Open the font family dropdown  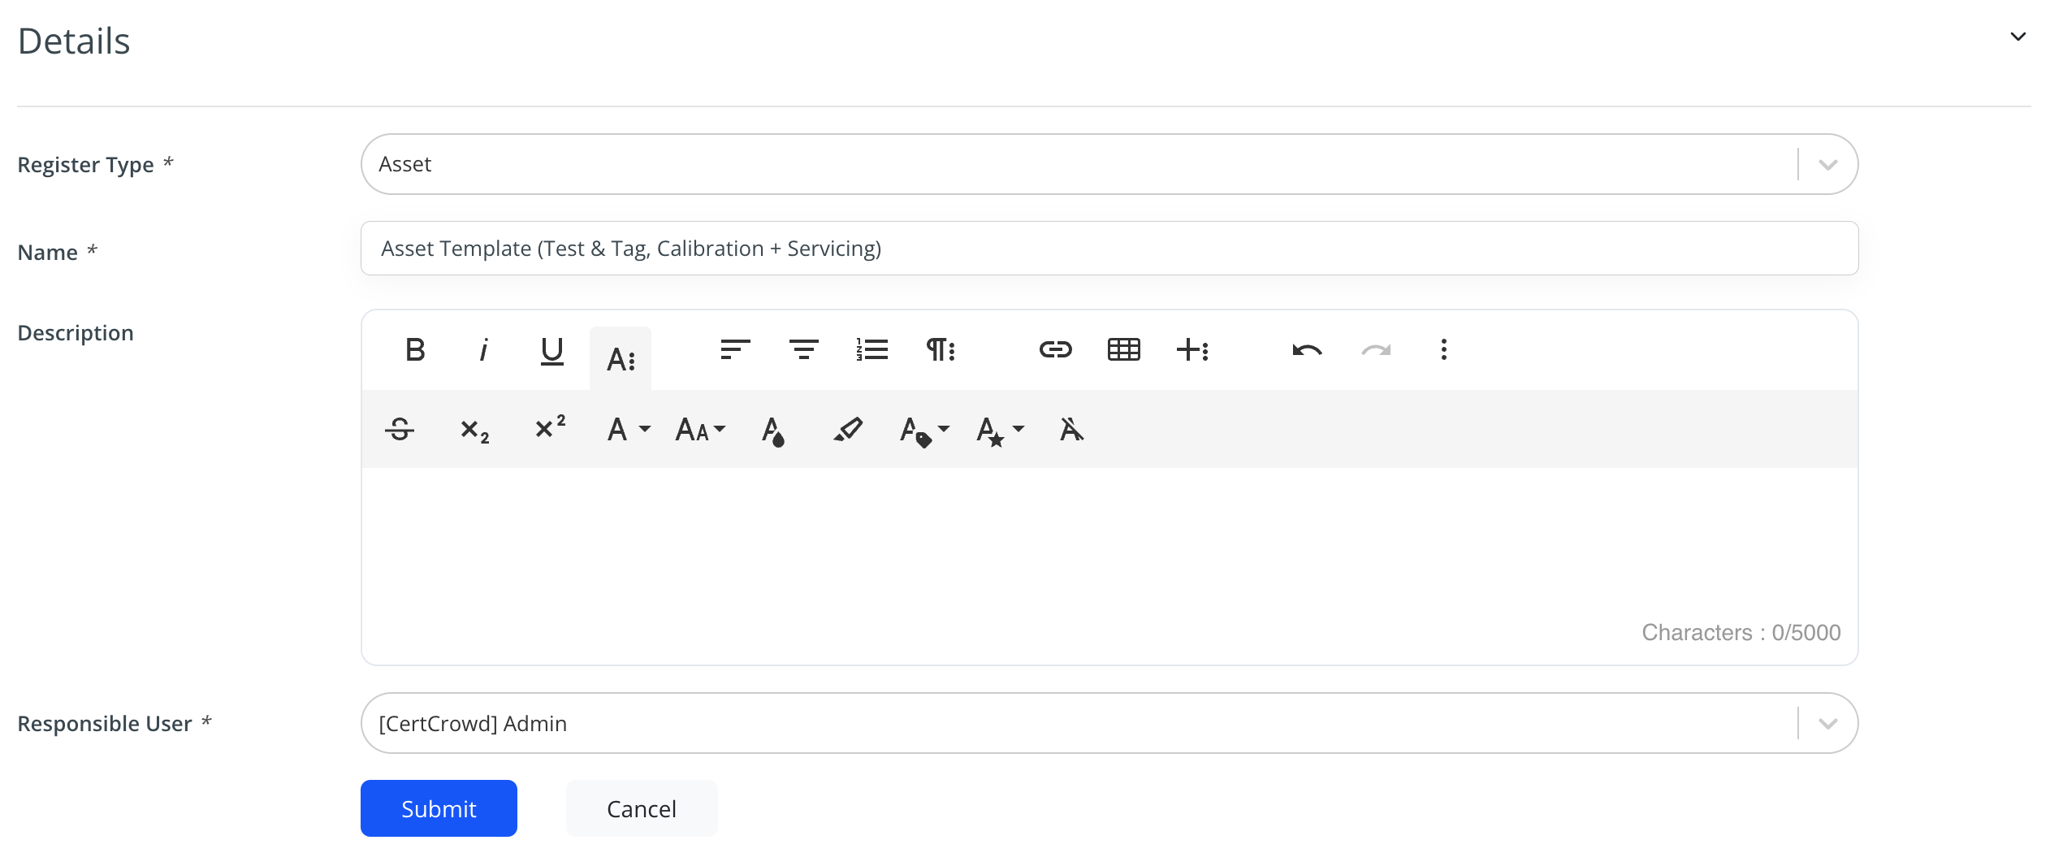(628, 429)
